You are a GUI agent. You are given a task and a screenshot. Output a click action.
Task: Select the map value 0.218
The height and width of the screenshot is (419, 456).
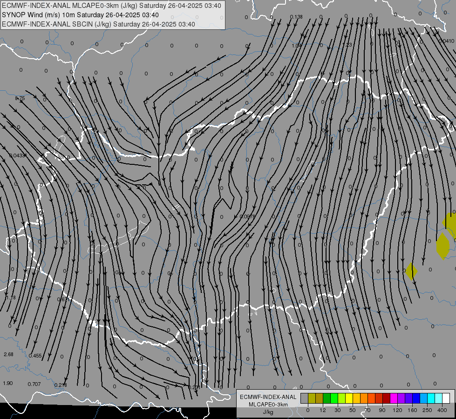(x=61, y=385)
